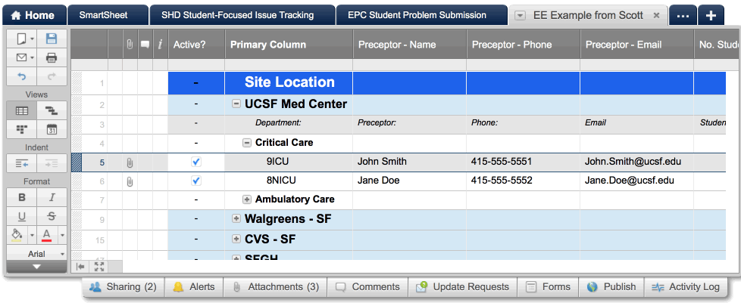741x303 pixels.
Task: Click the red font color button
Action: pos(47,235)
